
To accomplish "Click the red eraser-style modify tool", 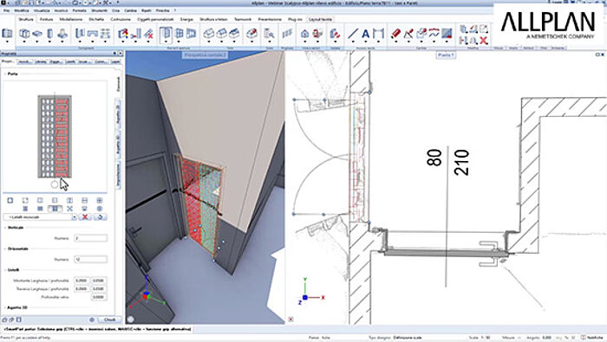I will point(395,34).
